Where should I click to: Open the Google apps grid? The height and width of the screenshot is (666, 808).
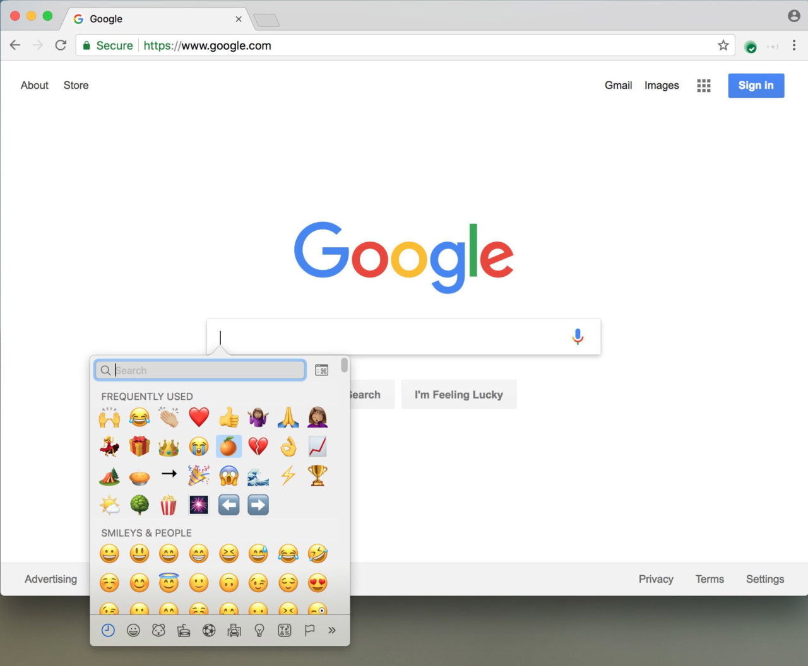[x=704, y=86]
